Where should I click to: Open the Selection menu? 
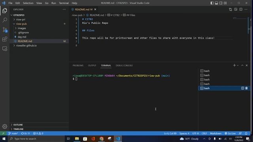28,3
